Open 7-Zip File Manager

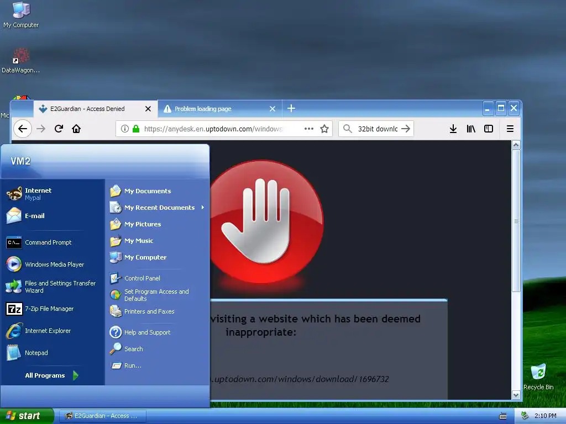click(53, 309)
